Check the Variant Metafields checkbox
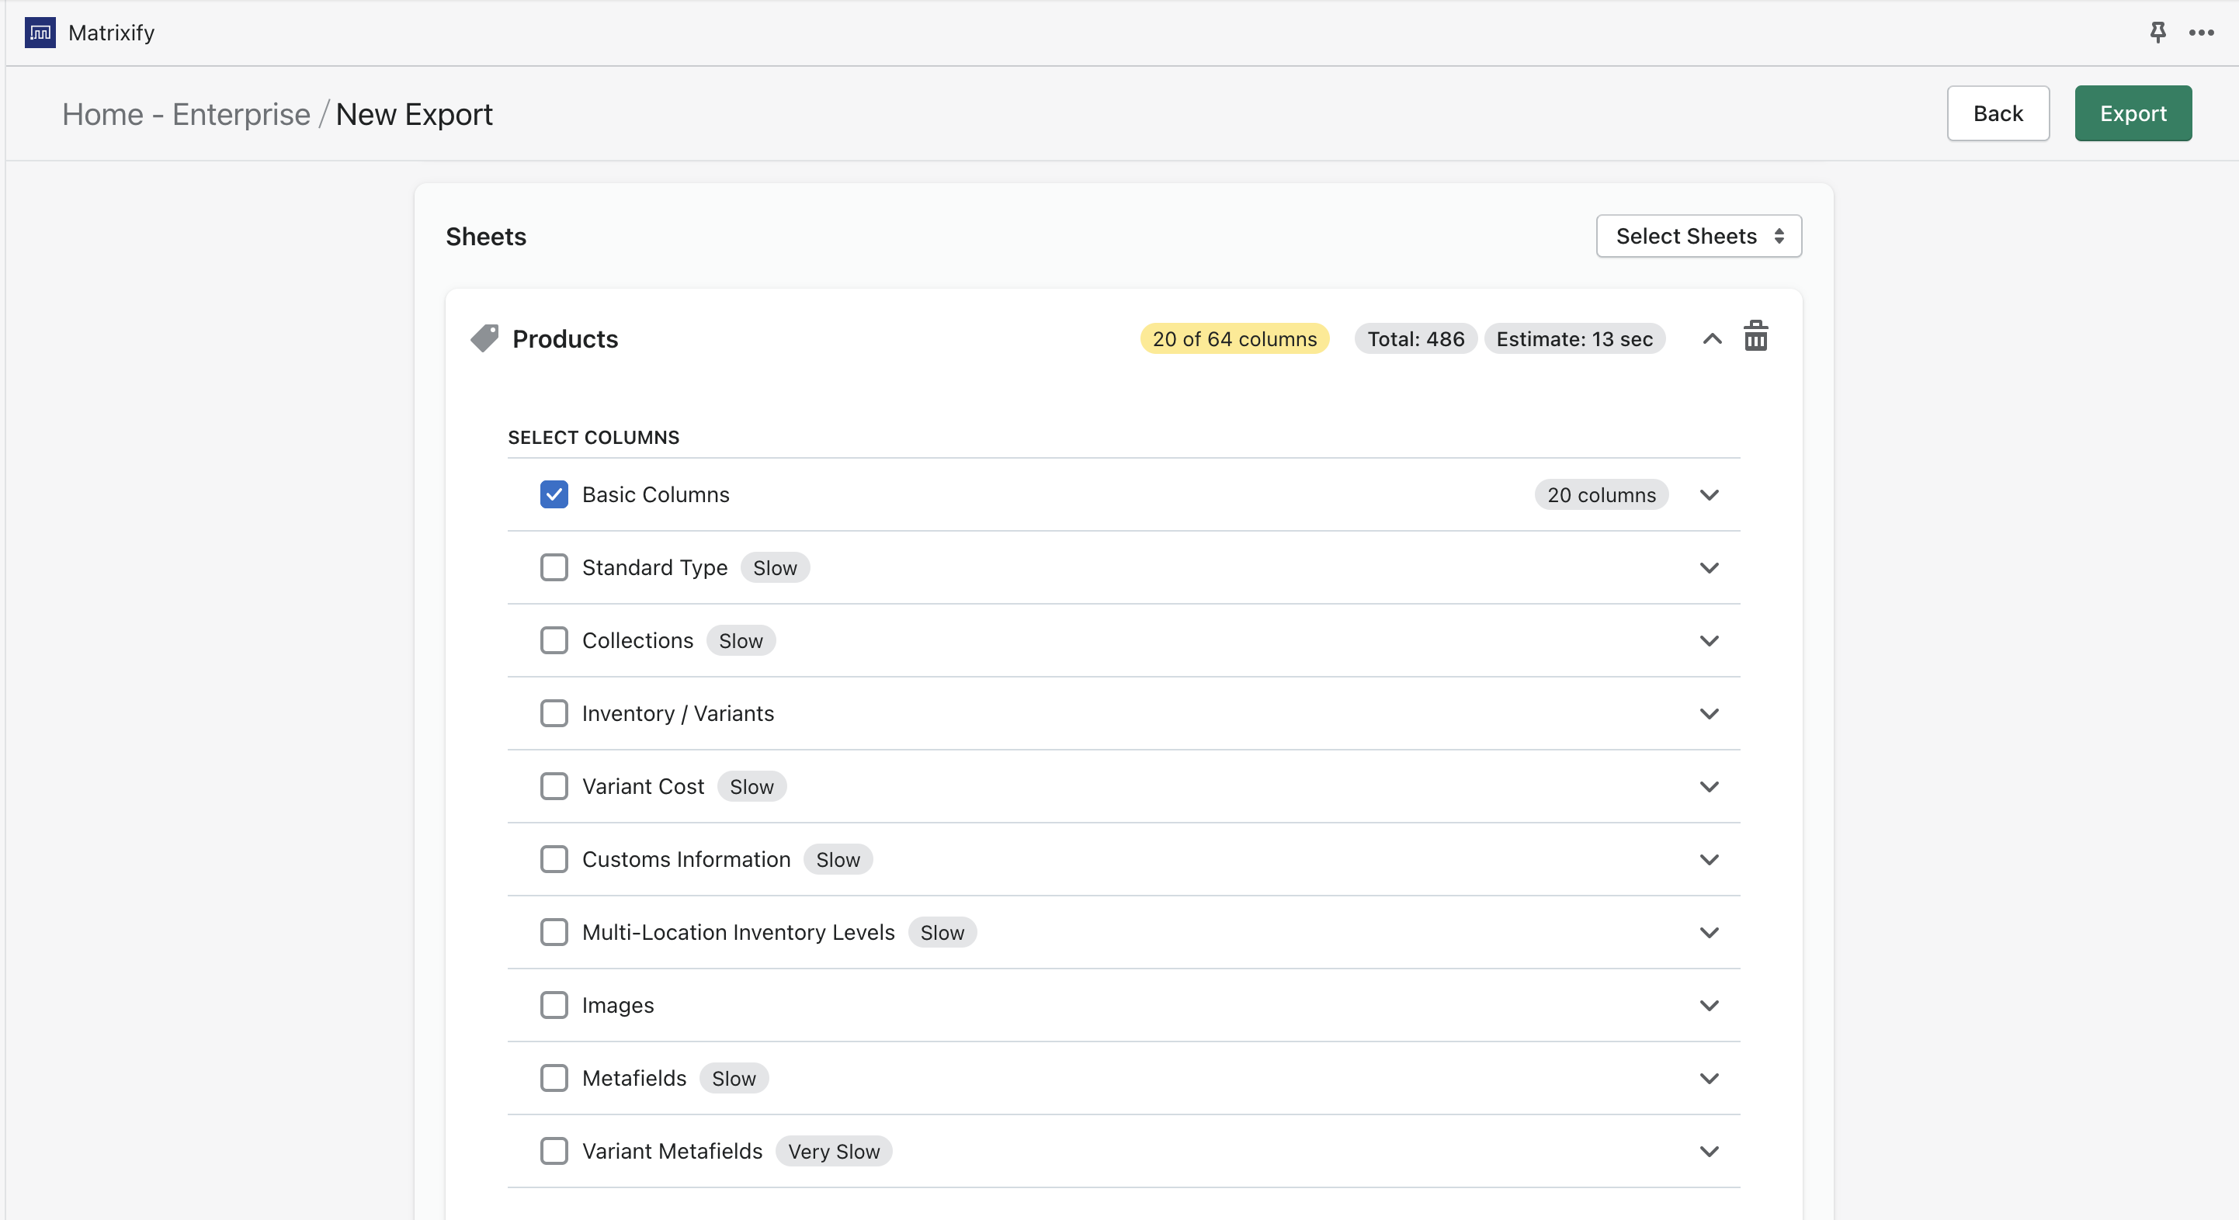This screenshot has height=1220, width=2239. coord(554,1152)
